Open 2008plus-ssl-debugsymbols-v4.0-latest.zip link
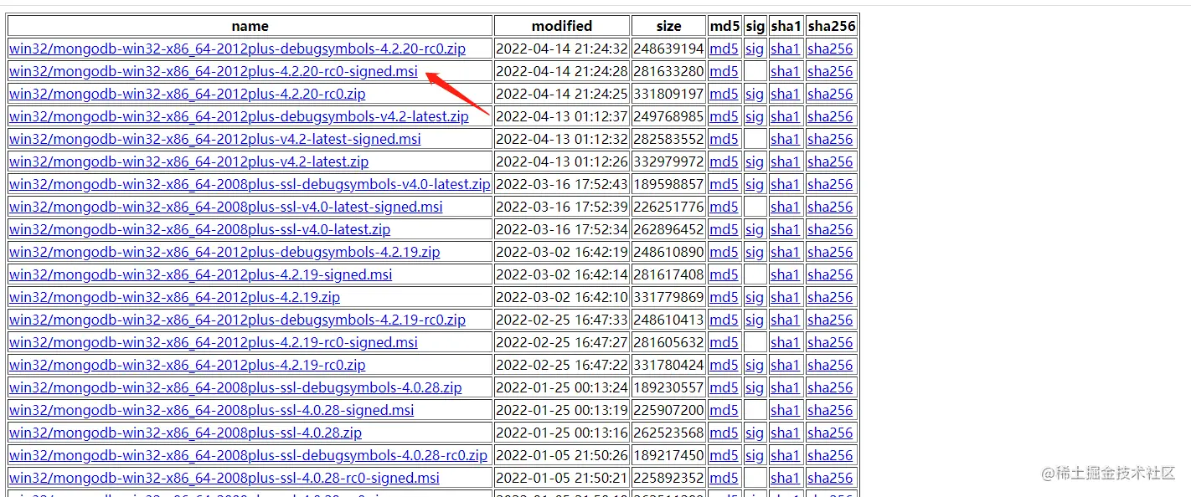Screen dimensions: 1191x497 250,184
